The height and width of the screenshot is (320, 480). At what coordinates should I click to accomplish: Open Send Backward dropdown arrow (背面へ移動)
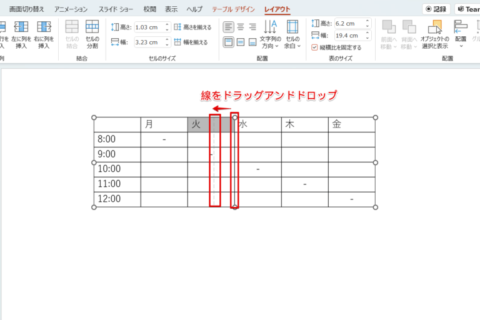coord(416,47)
